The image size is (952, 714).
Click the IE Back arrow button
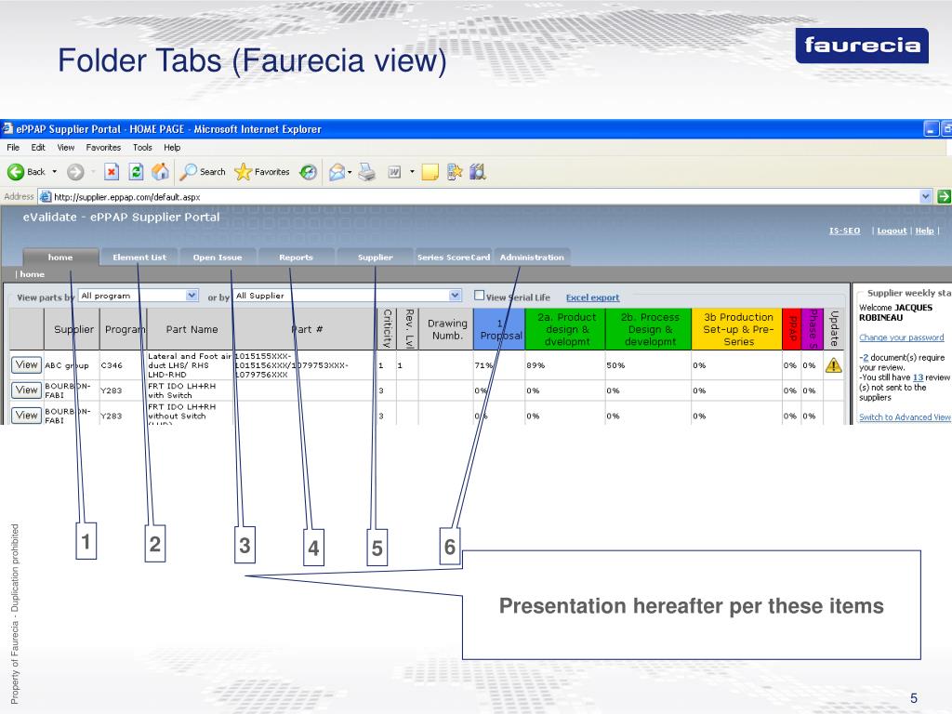point(16,172)
